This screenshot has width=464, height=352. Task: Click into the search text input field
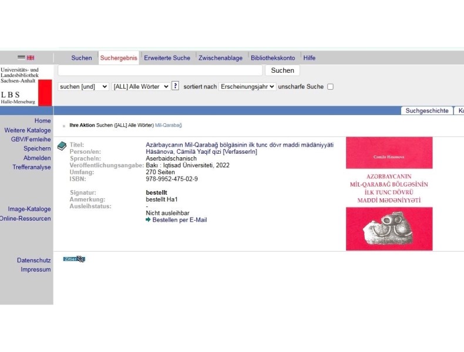[x=160, y=70]
